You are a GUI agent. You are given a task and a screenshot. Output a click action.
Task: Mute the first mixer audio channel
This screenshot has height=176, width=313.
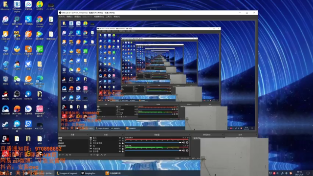point(183,142)
